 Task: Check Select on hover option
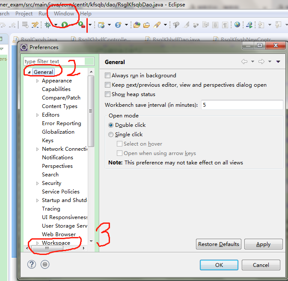click(x=119, y=144)
